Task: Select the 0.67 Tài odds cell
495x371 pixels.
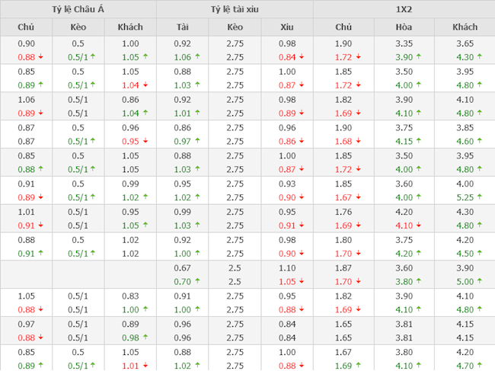Action: coord(182,268)
